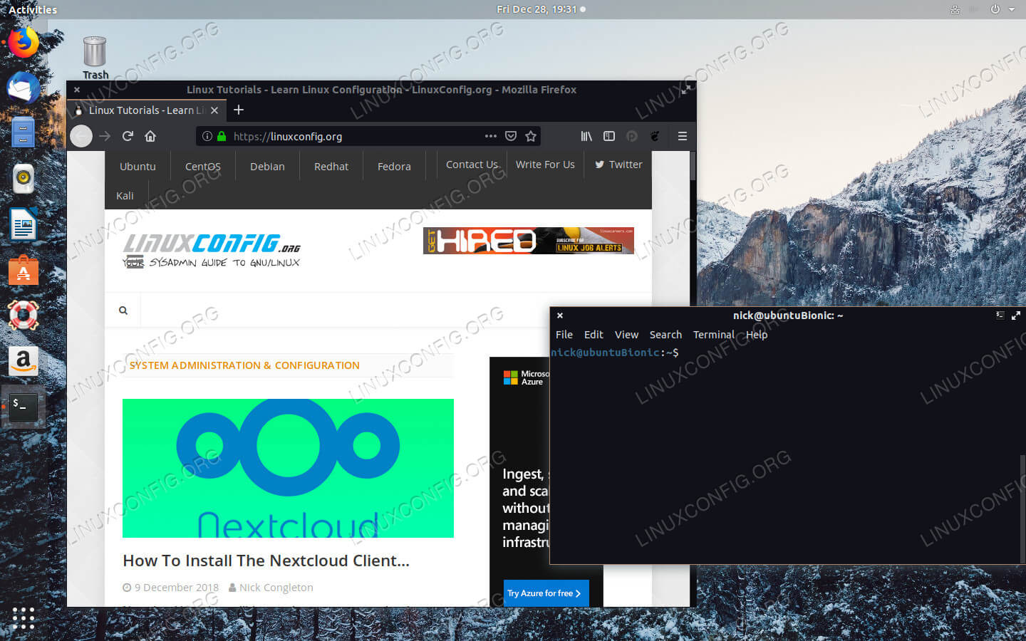Toggle the Firefox sidebar view

coord(609,136)
